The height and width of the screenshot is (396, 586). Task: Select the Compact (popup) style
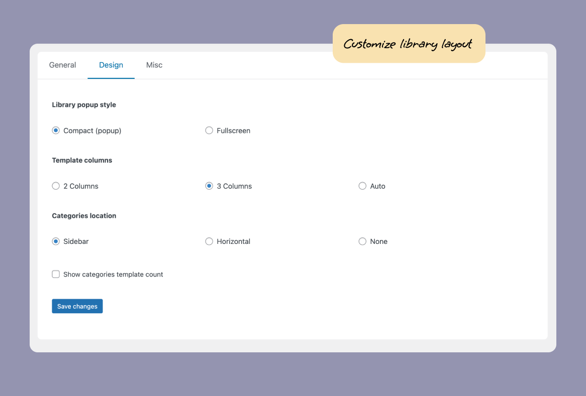(56, 130)
